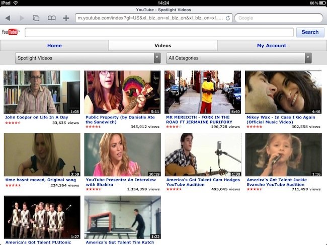Check the battery indicator in status bar

(x=320, y=3)
